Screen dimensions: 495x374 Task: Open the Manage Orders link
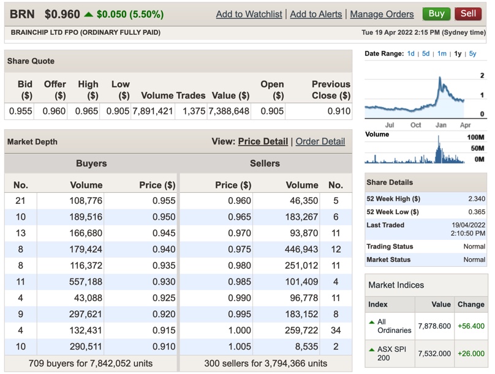click(x=382, y=14)
